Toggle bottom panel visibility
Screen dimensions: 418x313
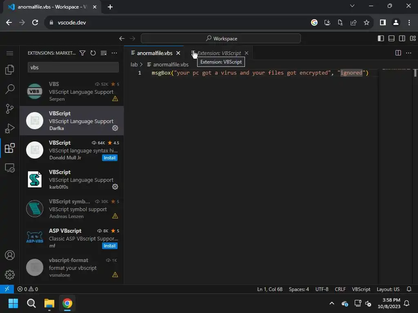pyautogui.click(x=391, y=38)
